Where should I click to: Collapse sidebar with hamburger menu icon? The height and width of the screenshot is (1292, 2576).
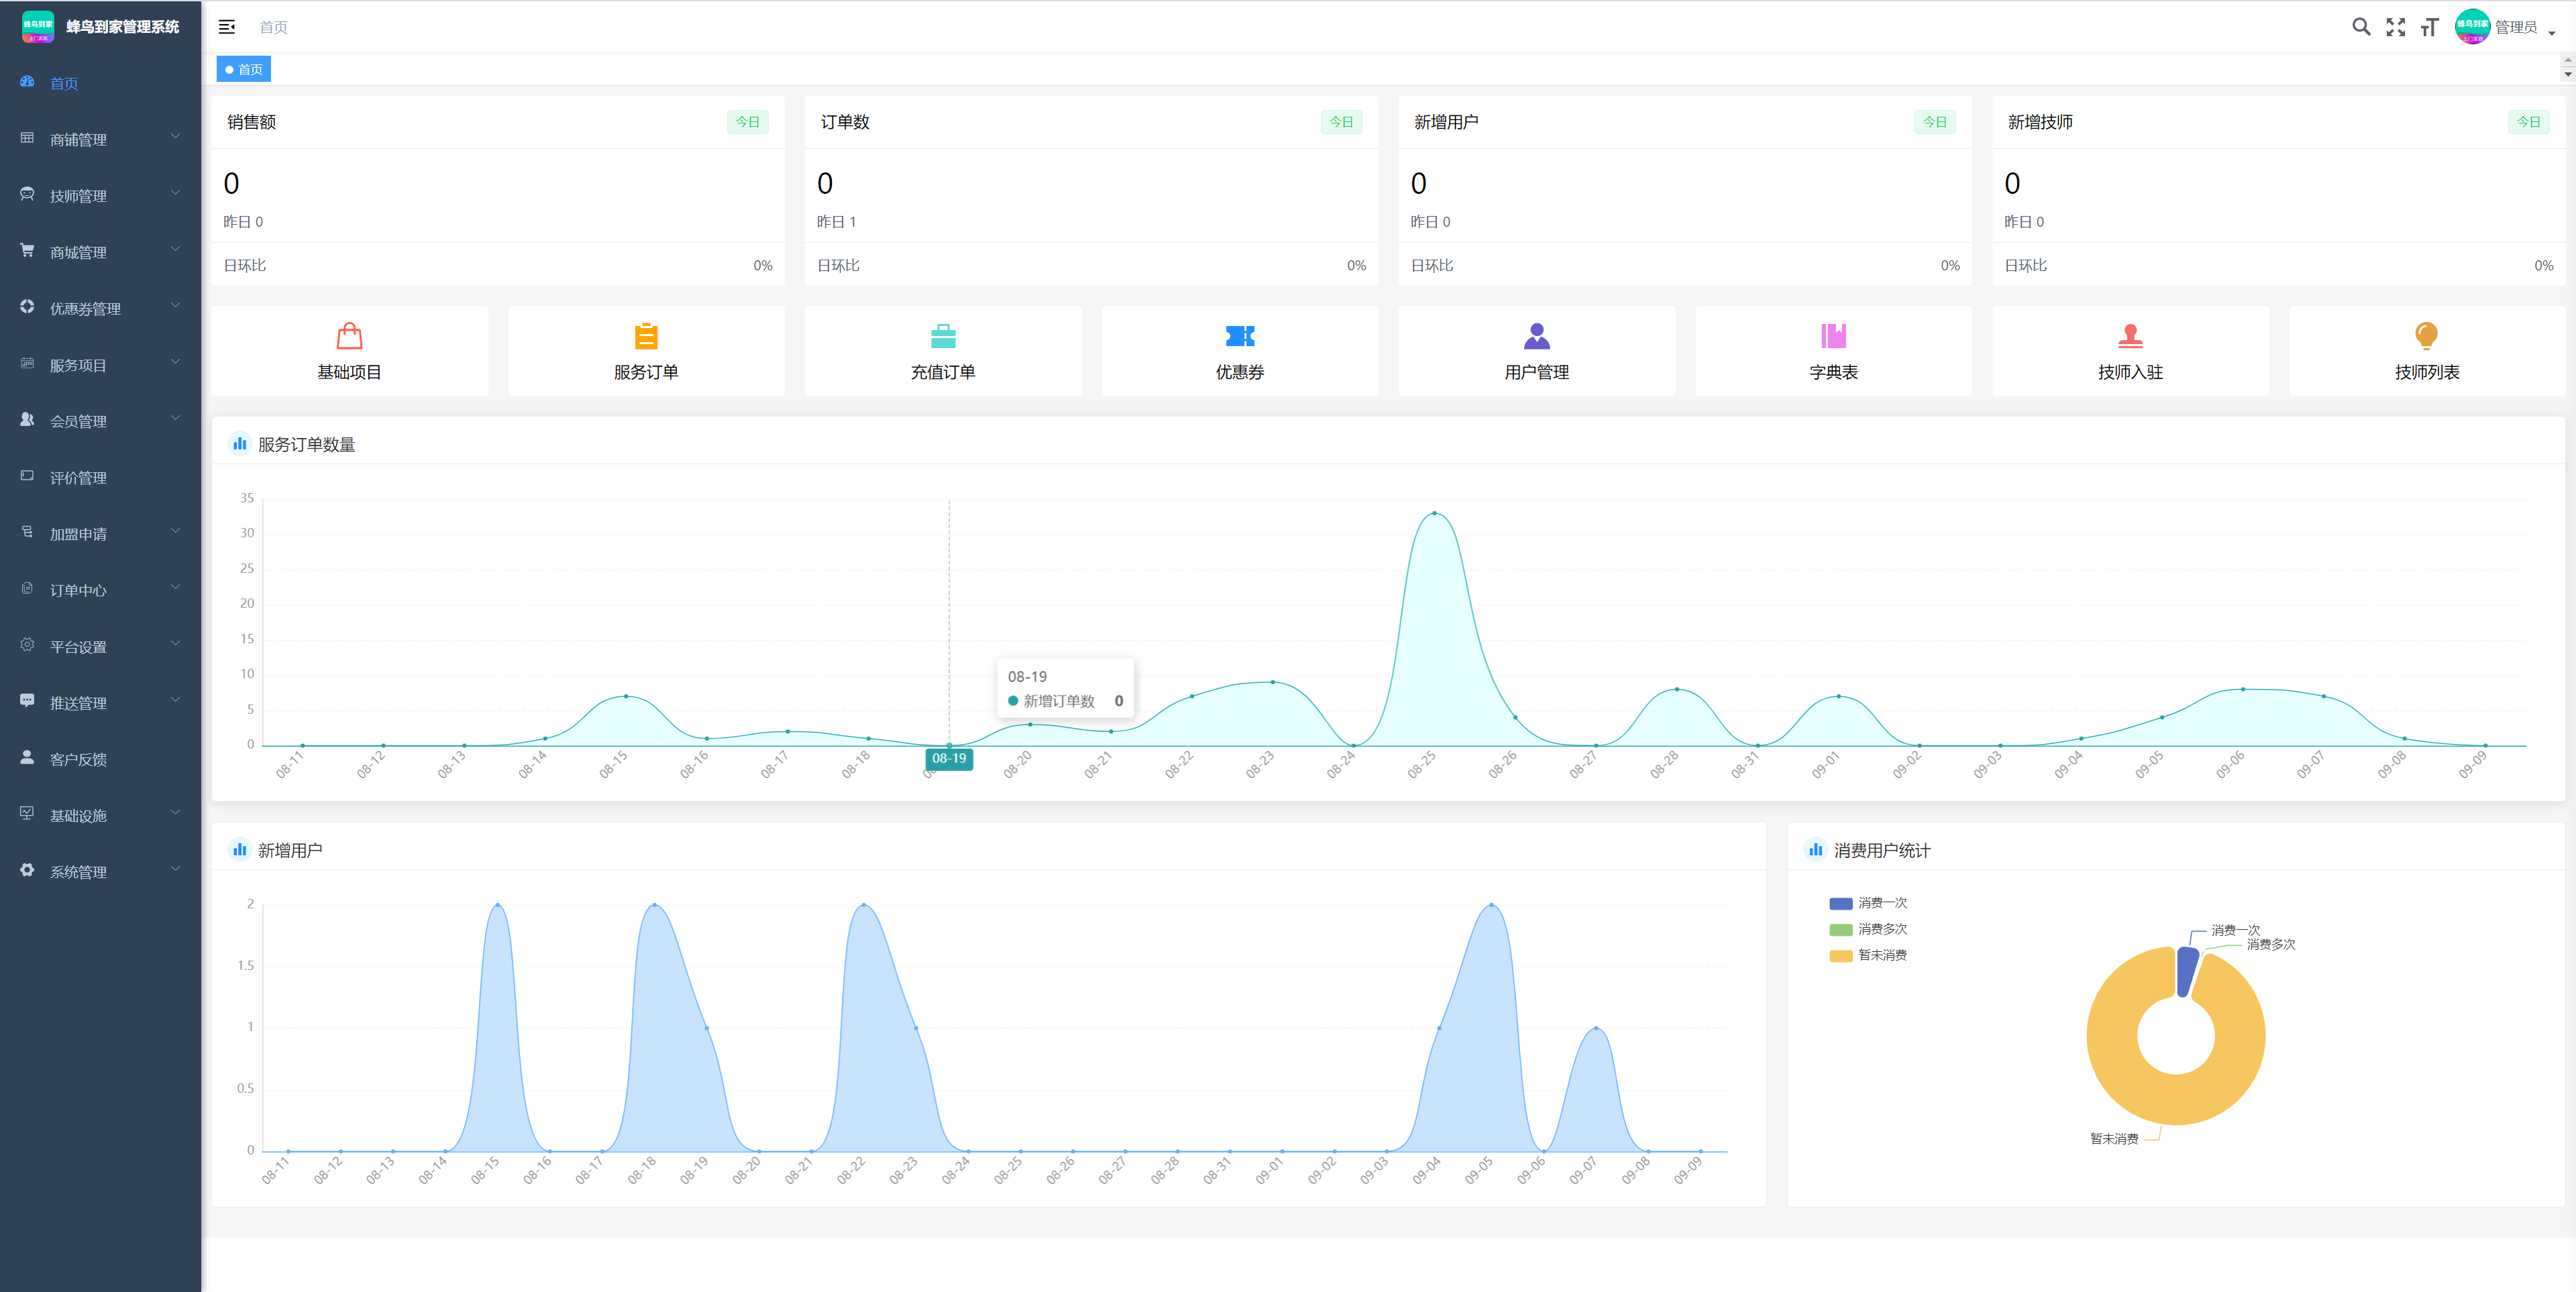tap(227, 27)
